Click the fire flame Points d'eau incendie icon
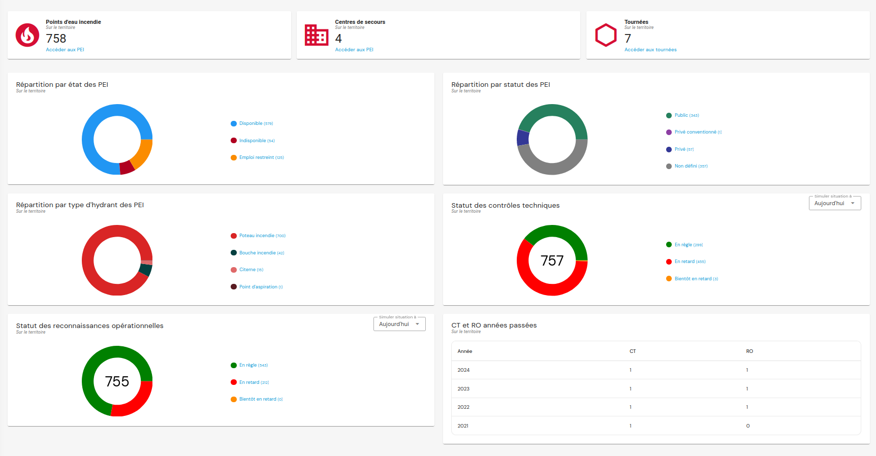 (27, 35)
